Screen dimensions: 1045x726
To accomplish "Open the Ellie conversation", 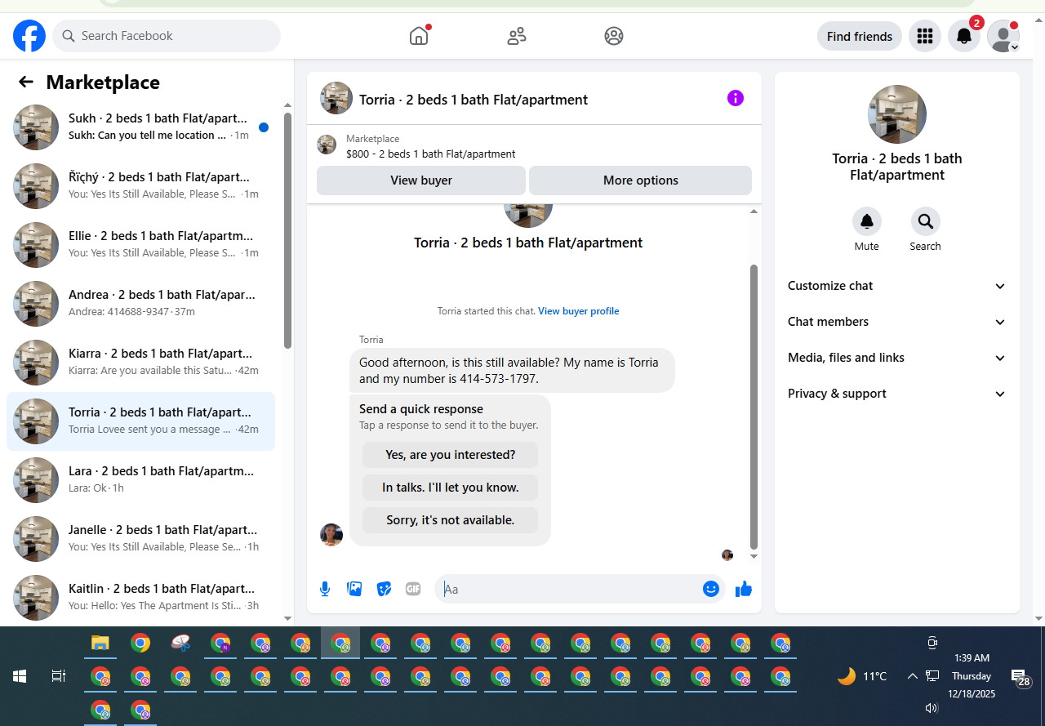I will (x=140, y=245).
